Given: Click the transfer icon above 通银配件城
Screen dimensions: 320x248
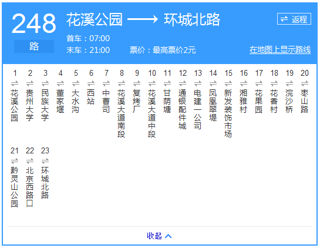Looking at the screenshot, I should coord(183,83).
